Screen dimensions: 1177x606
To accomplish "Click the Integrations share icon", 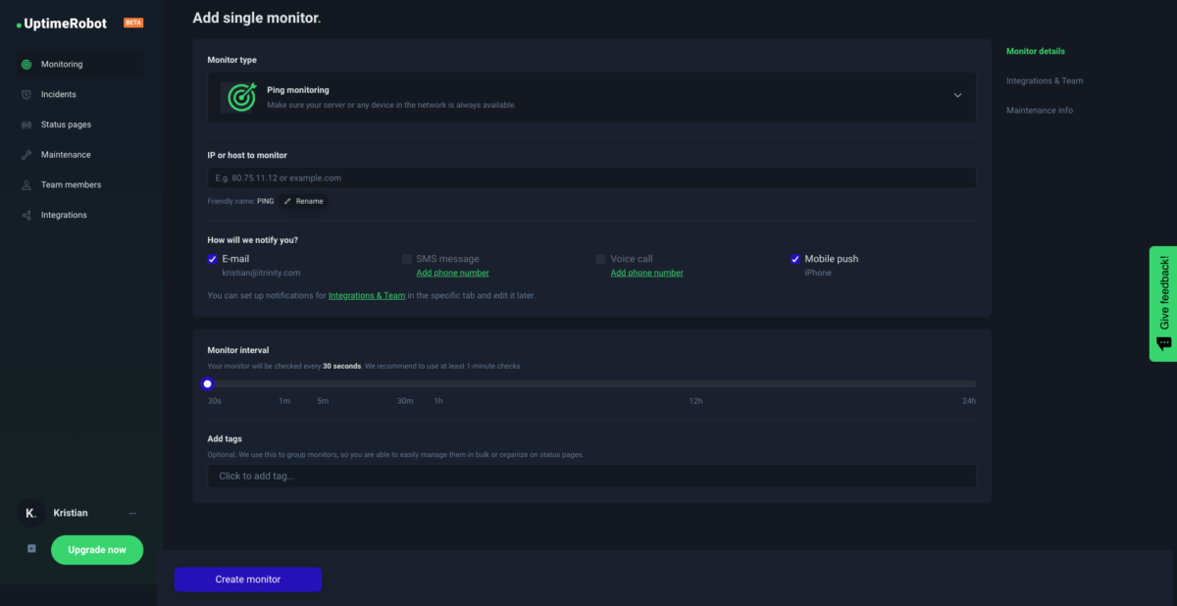I will point(26,215).
